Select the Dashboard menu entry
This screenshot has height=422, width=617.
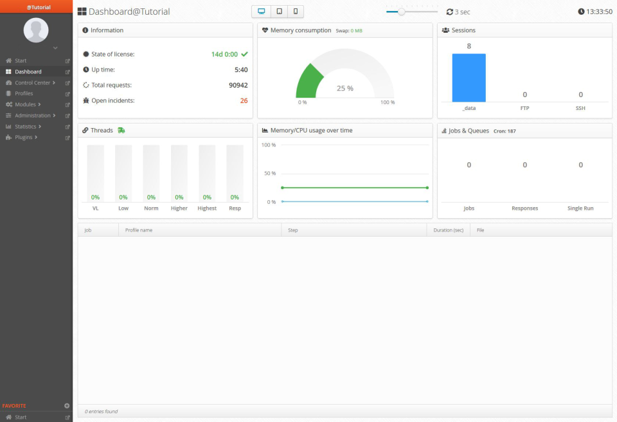tap(29, 71)
